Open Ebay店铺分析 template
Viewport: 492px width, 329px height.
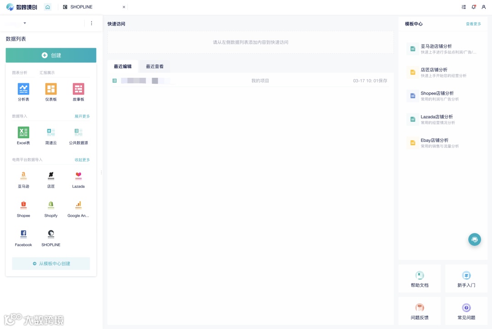tap(443, 143)
